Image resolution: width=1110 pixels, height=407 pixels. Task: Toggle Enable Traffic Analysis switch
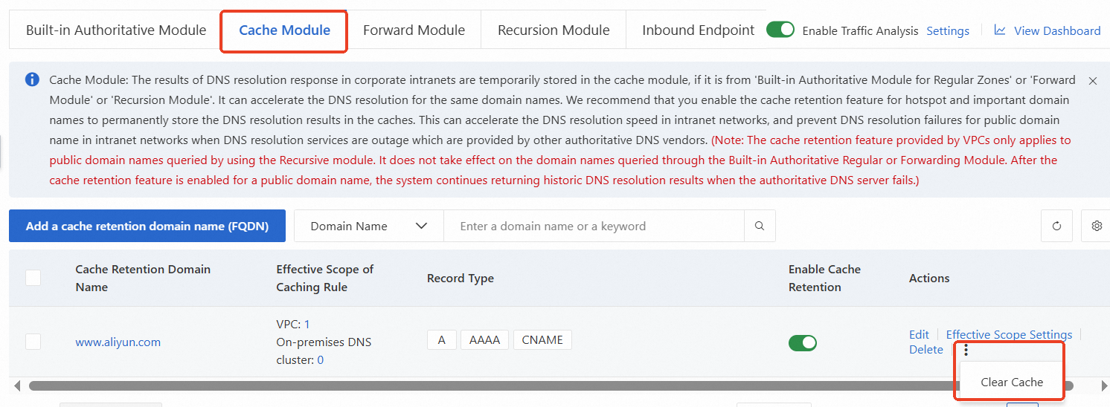click(780, 30)
